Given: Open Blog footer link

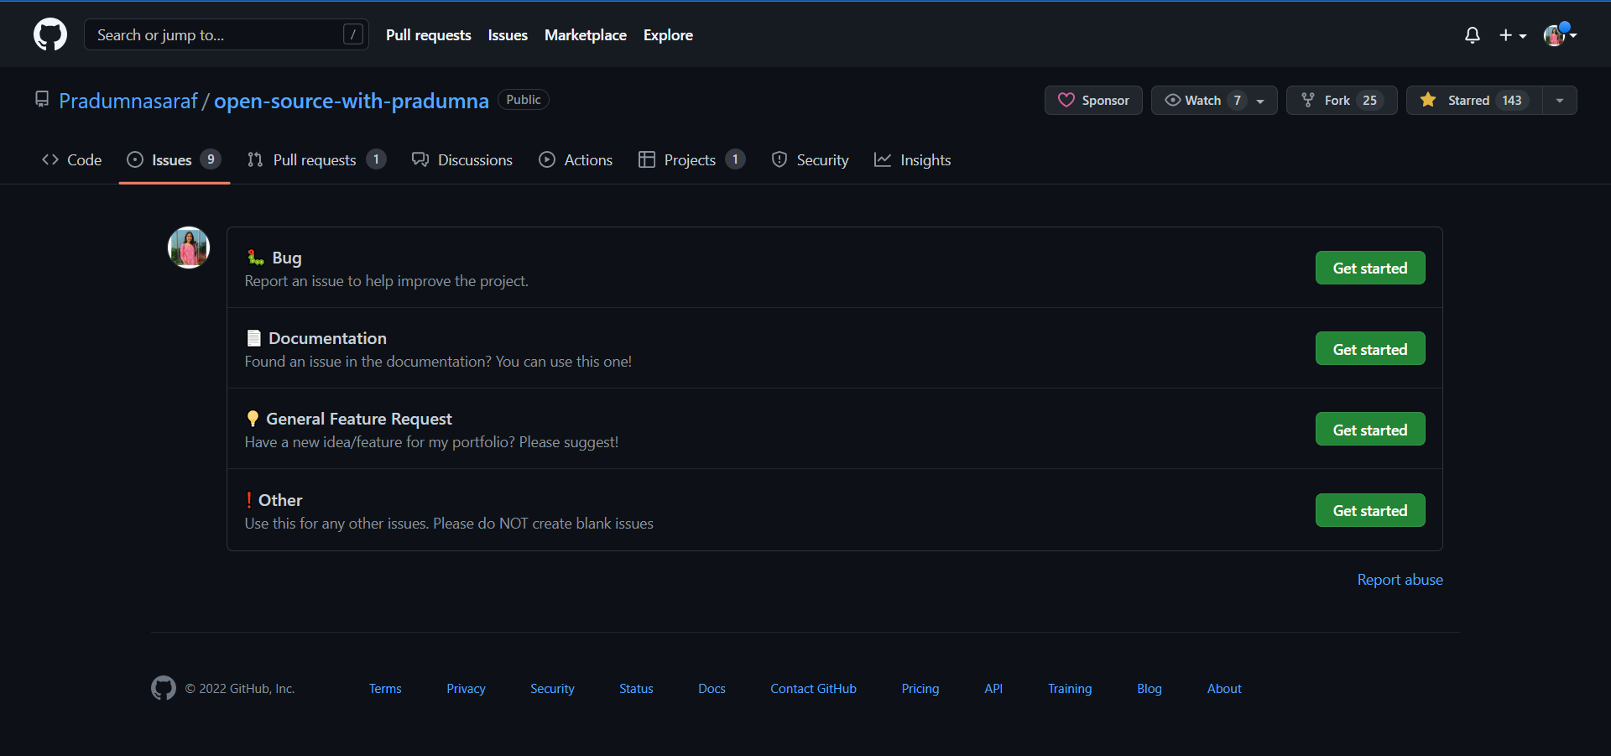Looking at the screenshot, I should [1150, 689].
